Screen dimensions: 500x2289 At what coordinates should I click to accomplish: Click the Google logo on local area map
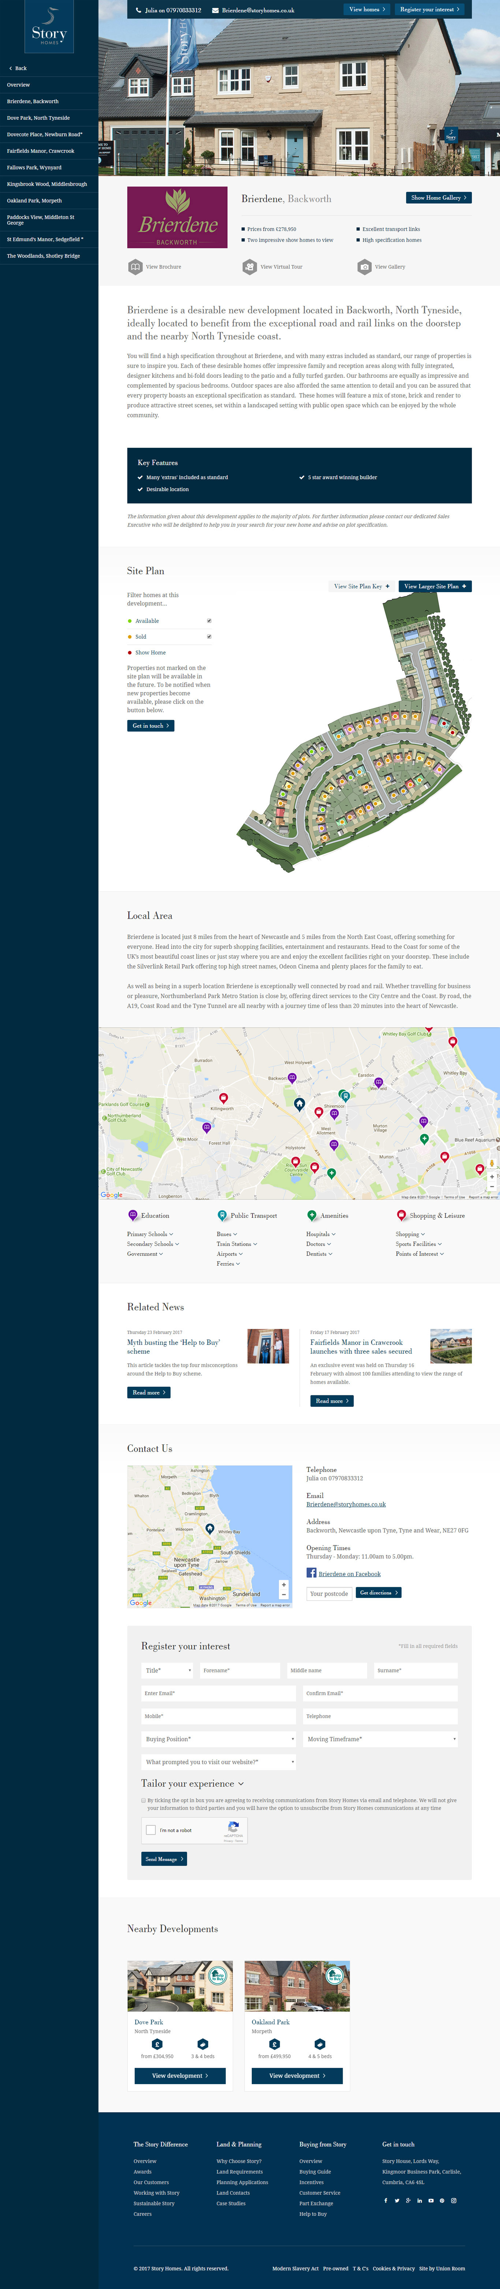112,1195
